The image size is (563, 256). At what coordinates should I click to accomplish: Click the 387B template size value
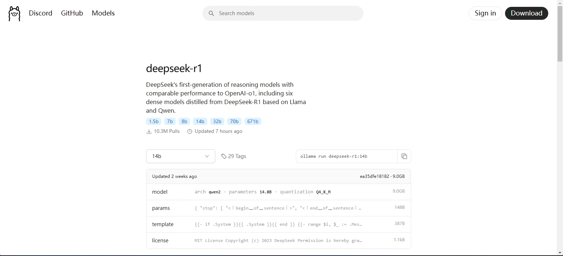pyautogui.click(x=400, y=224)
